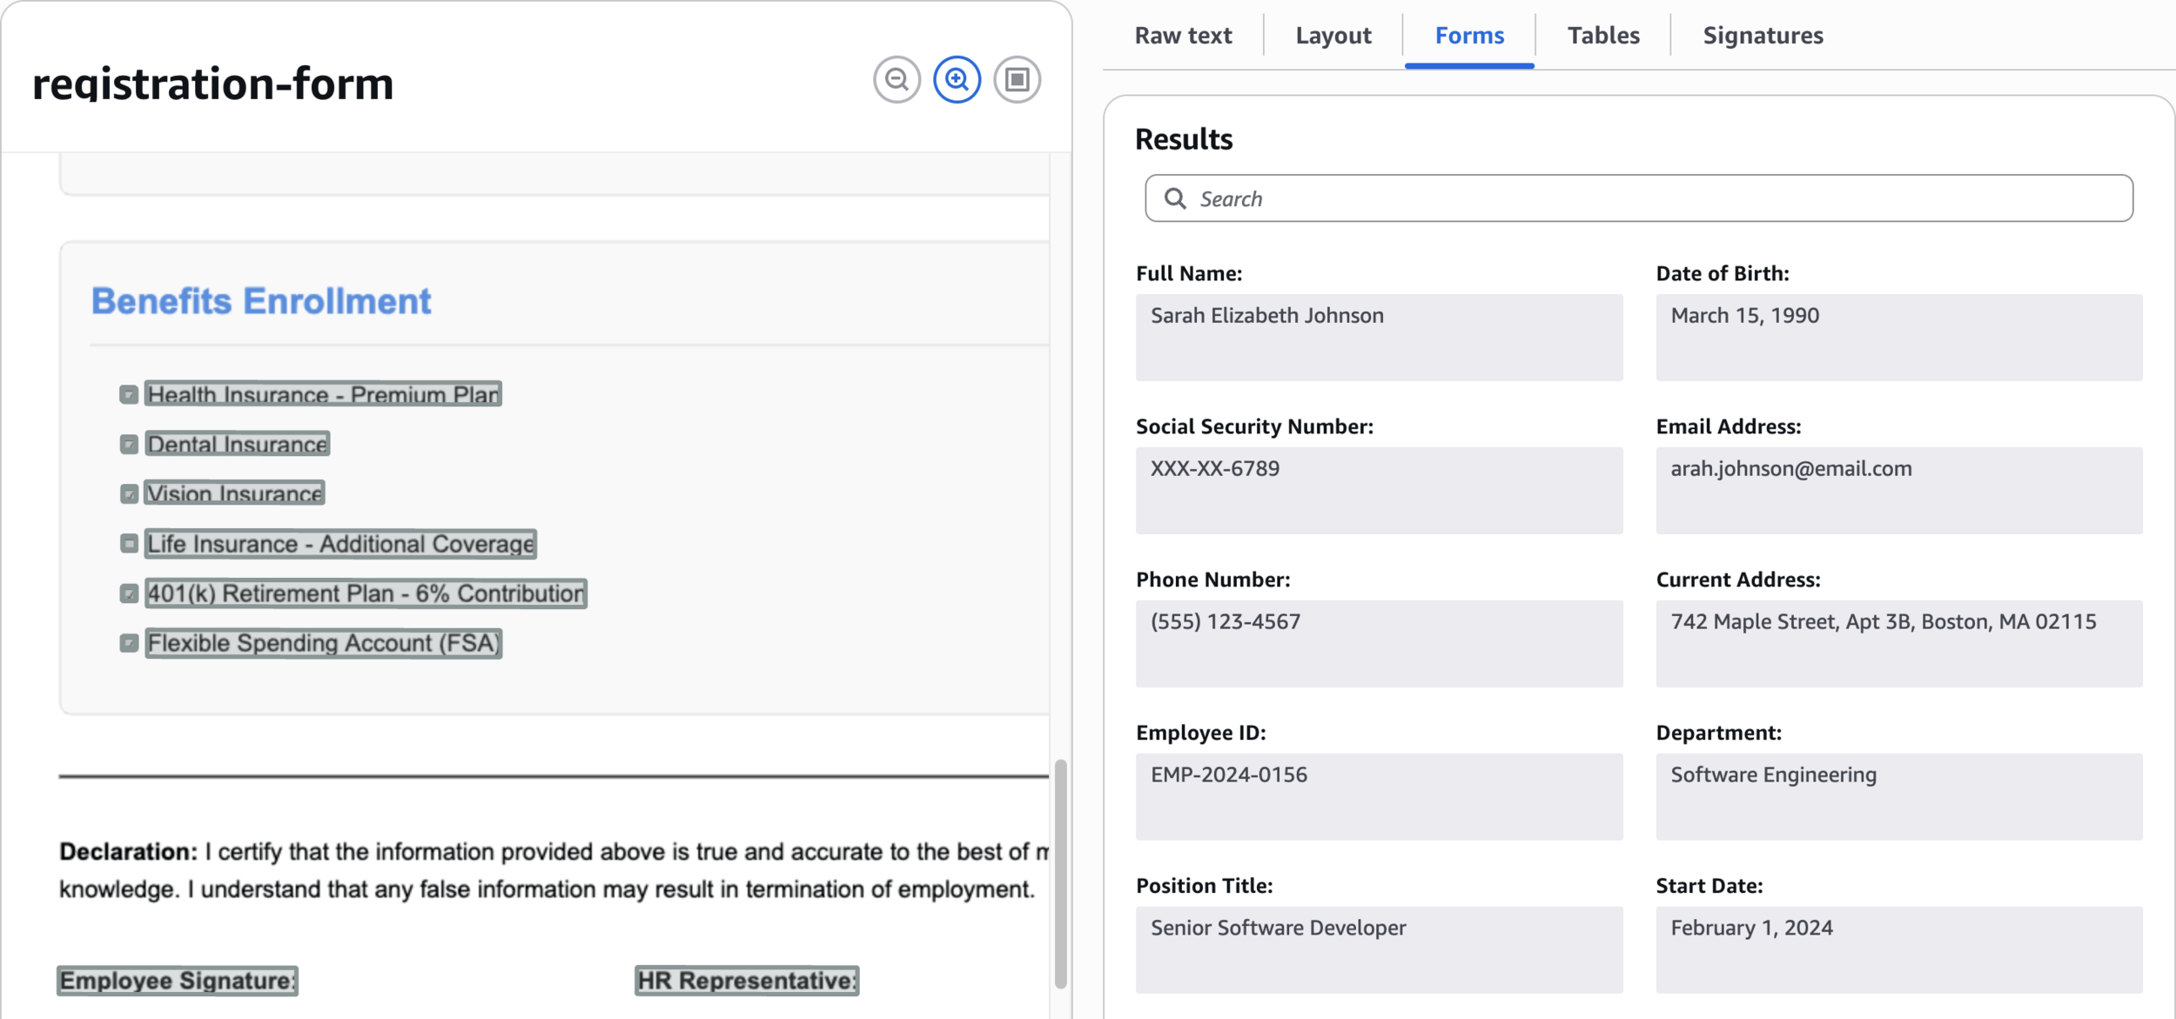The width and height of the screenshot is (2176, 1019).
Task: Toggle Health Insurance Premium Plan checkbox
Action: point(129,395)
